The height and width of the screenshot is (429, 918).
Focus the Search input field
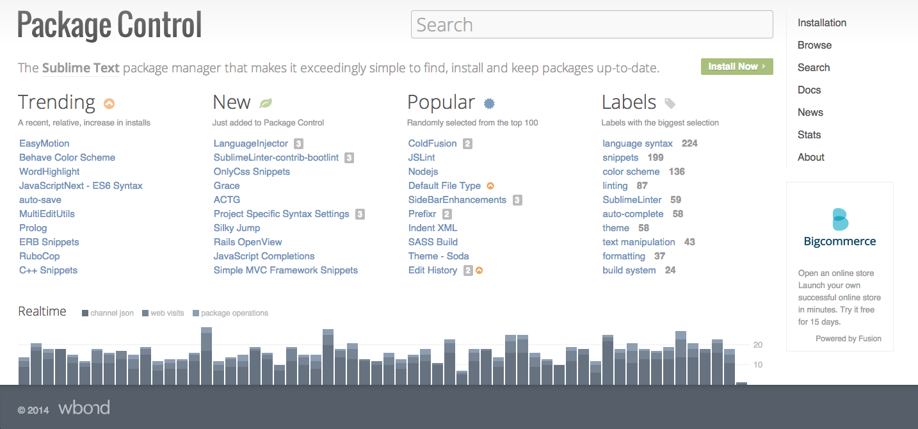(x=592, y=25)
